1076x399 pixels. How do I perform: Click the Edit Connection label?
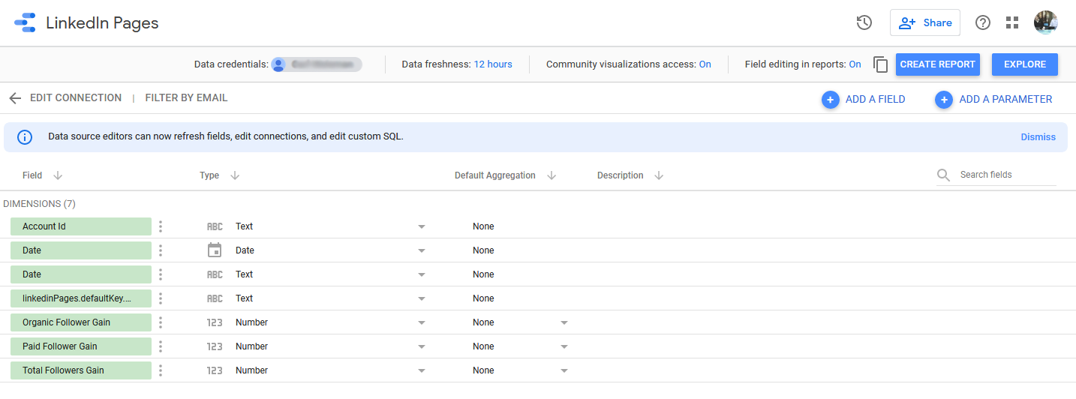(x=76, y=98)
